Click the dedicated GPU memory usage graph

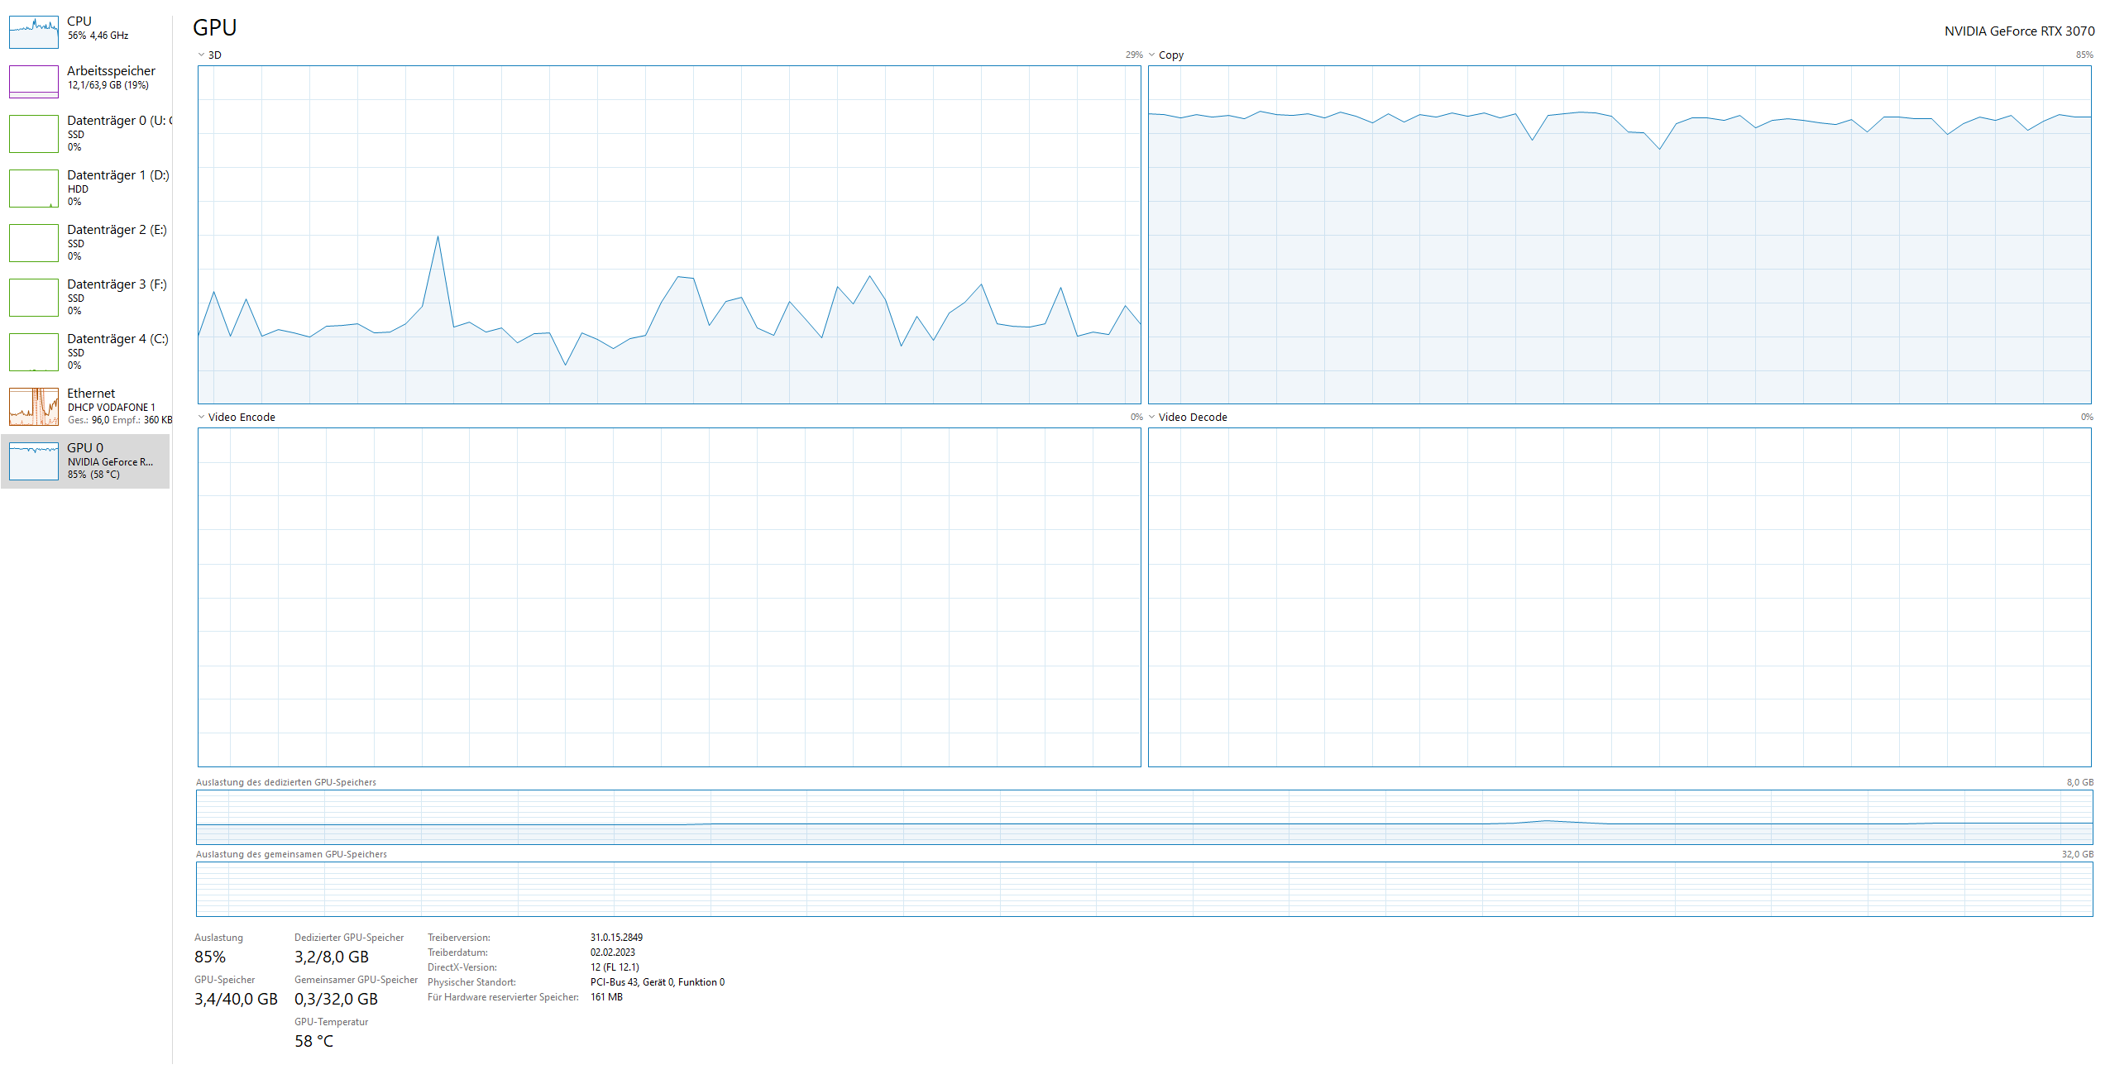(1144, 817)
